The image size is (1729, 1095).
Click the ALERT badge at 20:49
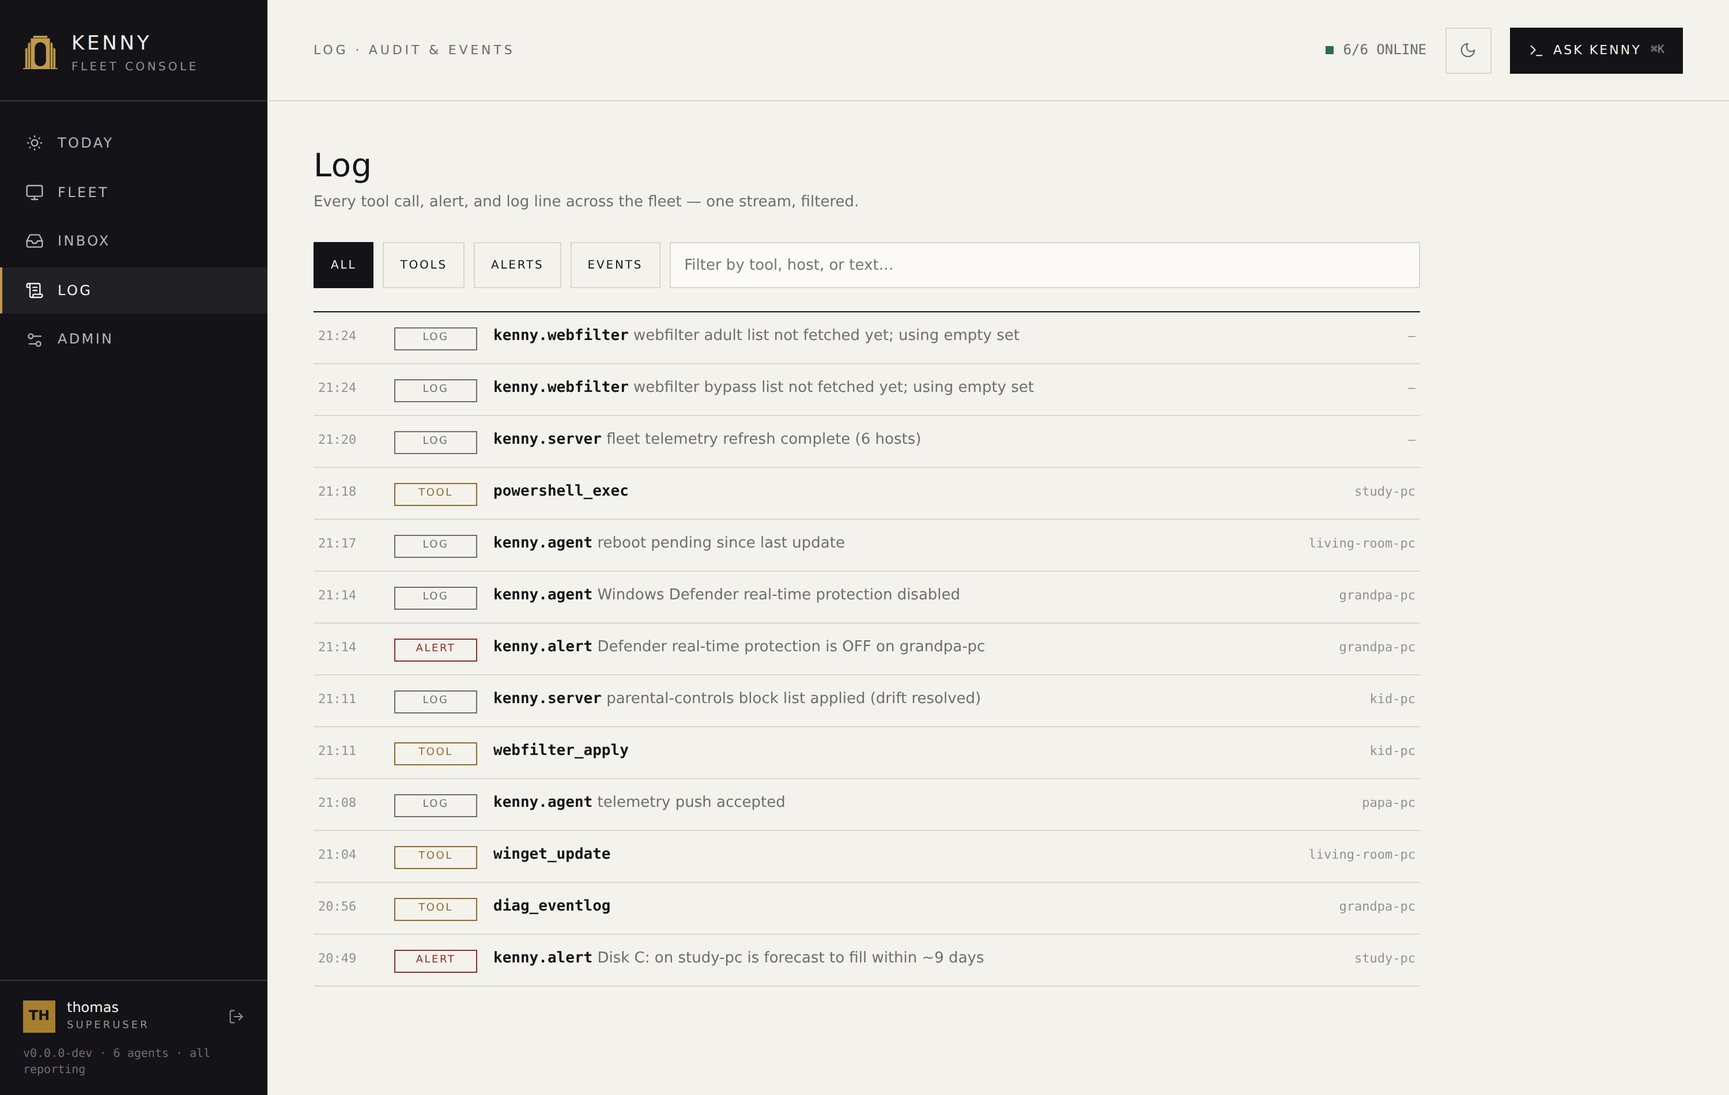pos(435,961)
